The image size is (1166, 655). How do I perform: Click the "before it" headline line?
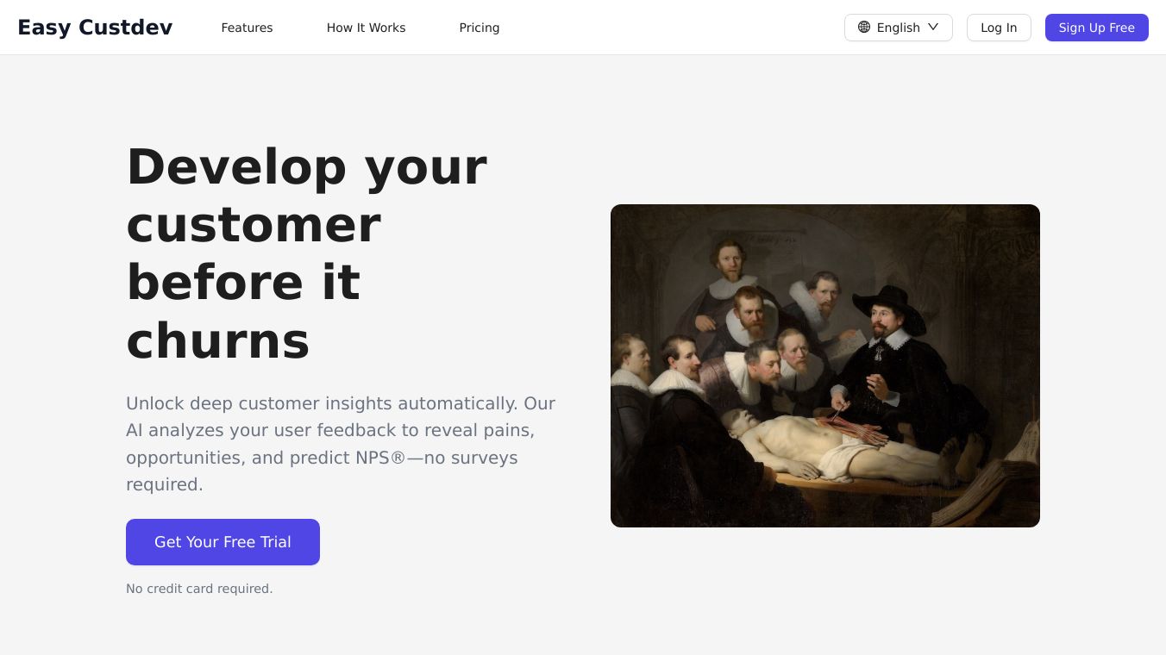click(243, 282)
